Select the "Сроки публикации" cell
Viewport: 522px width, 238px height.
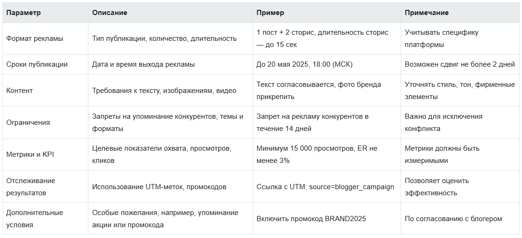[x=37, y=64]
